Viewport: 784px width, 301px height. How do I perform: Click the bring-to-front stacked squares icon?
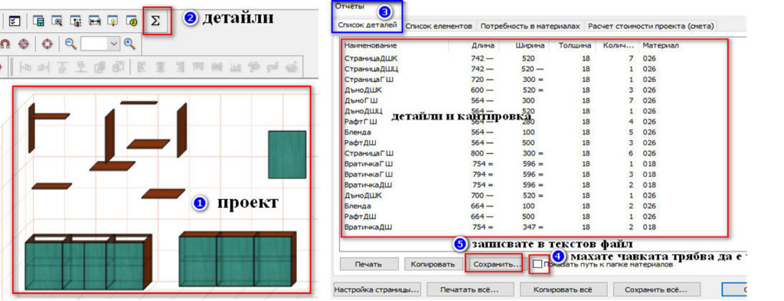tap(100, 66)
